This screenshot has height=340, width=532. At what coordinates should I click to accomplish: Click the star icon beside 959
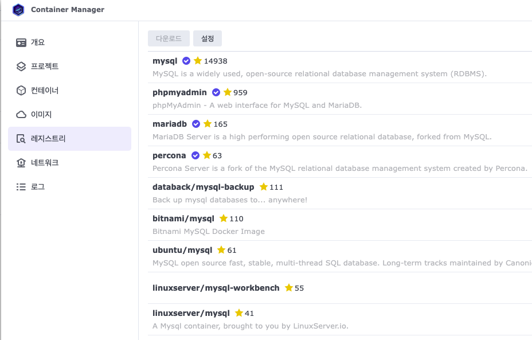(x=228, y=92)
